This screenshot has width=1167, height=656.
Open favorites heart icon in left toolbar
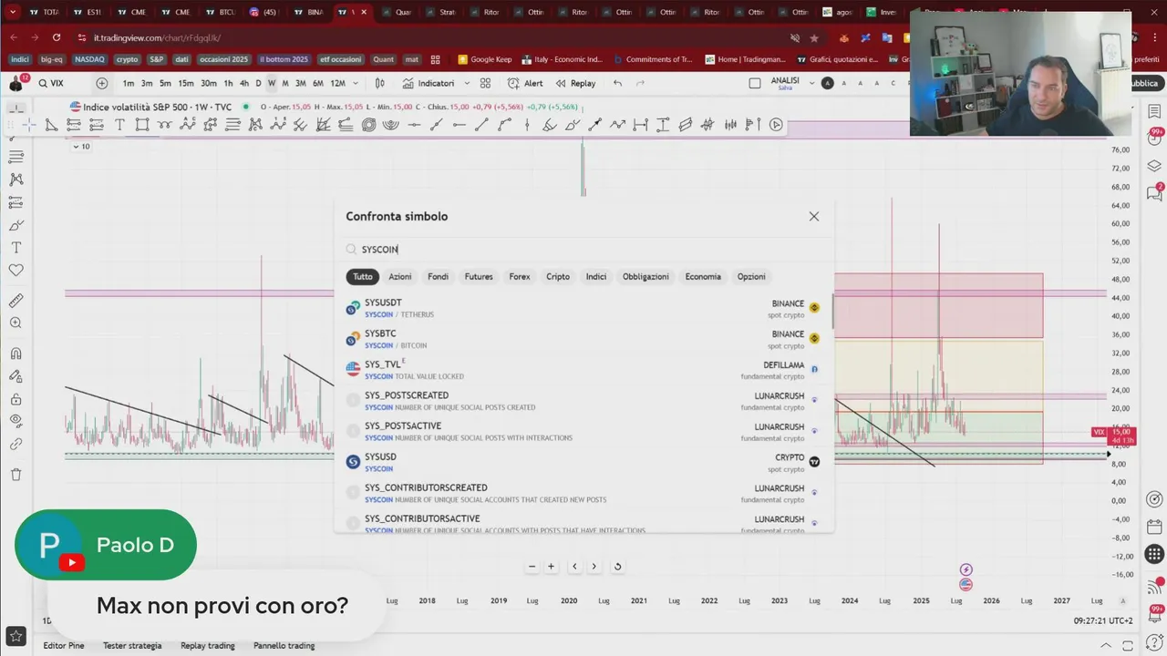[x=15, y=271]
